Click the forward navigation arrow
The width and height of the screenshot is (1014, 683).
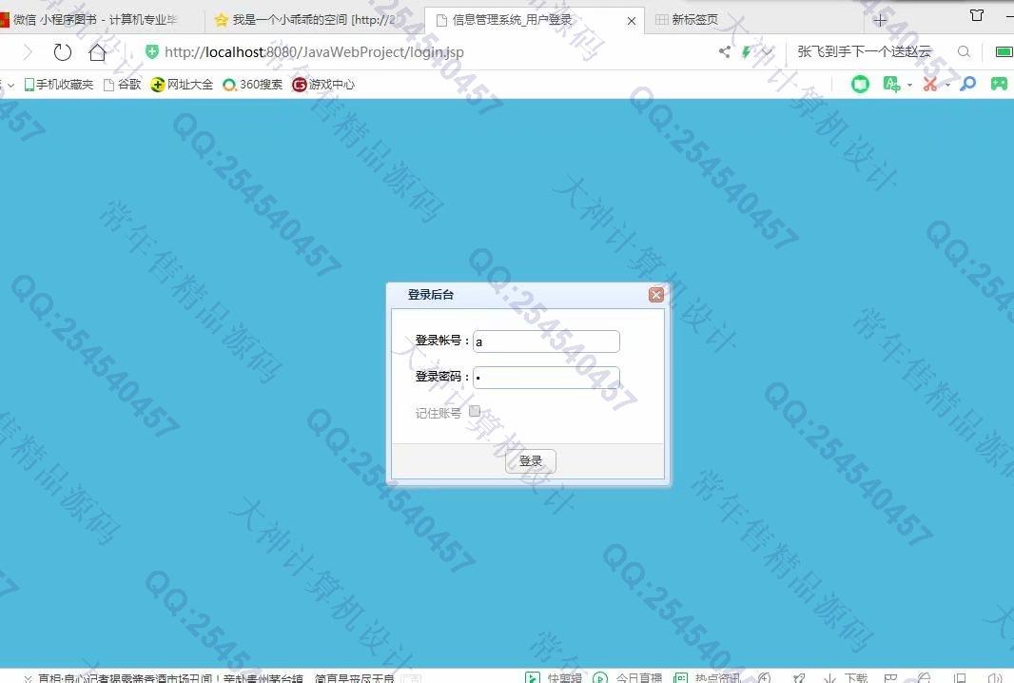[x=28, y=51]
